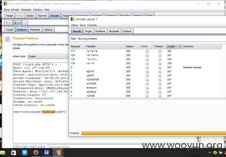The image size is (226, 157).
Task: Click the Burp logo in main title bar
Action: click(5, 3)
